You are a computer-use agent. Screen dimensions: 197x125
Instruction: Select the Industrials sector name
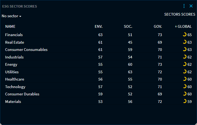coord(14,57)
